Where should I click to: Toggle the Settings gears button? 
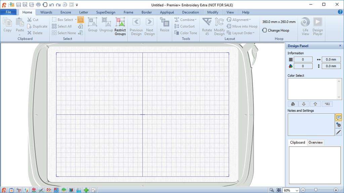click(x=339, y=125)
